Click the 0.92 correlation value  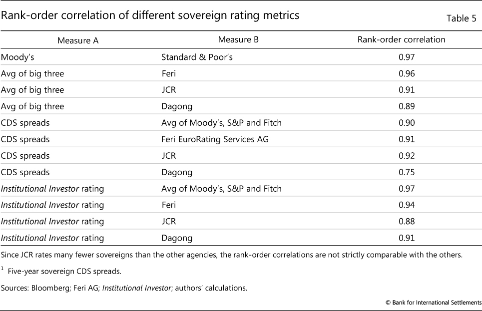[407, 156]
